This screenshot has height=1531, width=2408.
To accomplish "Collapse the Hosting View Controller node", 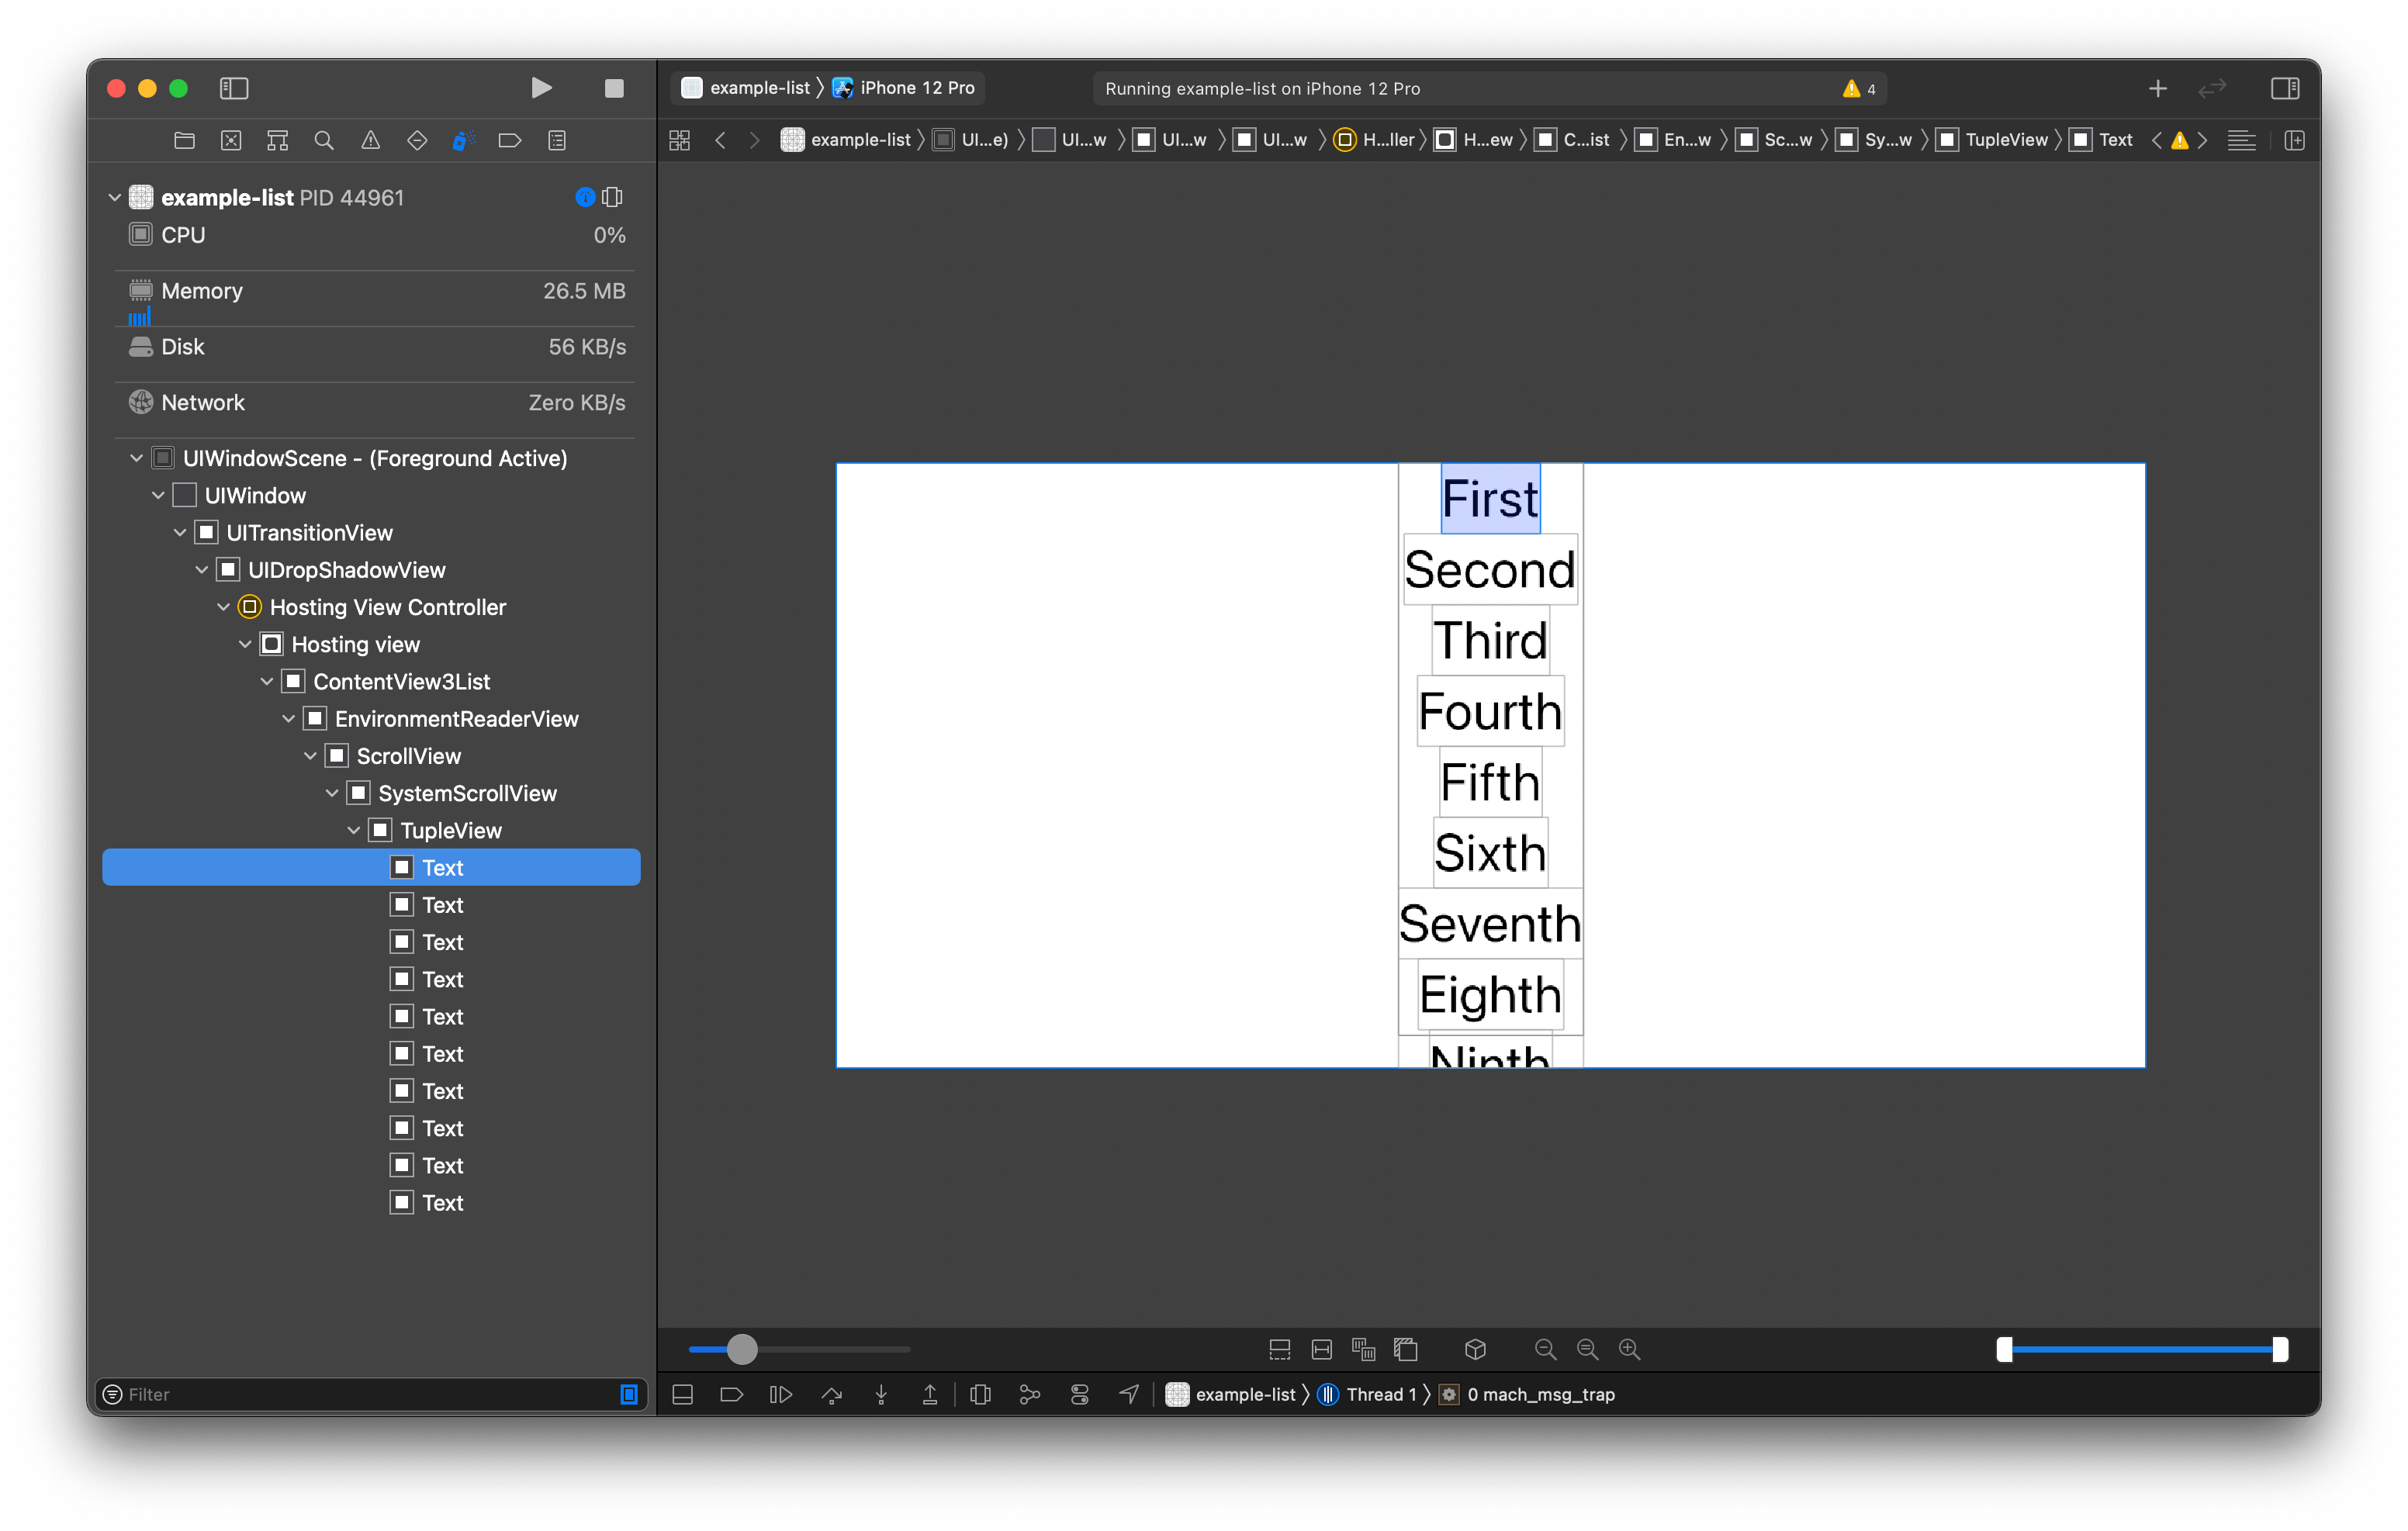I will 224,607.
